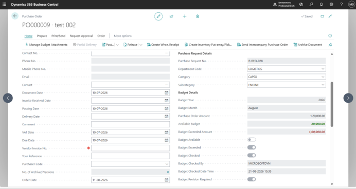Expand the Category CAPEX dropdown

coord(323,77)
